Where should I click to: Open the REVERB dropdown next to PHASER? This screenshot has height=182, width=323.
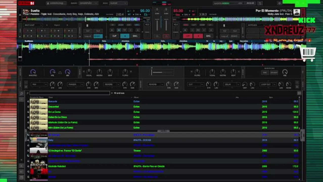111,84
